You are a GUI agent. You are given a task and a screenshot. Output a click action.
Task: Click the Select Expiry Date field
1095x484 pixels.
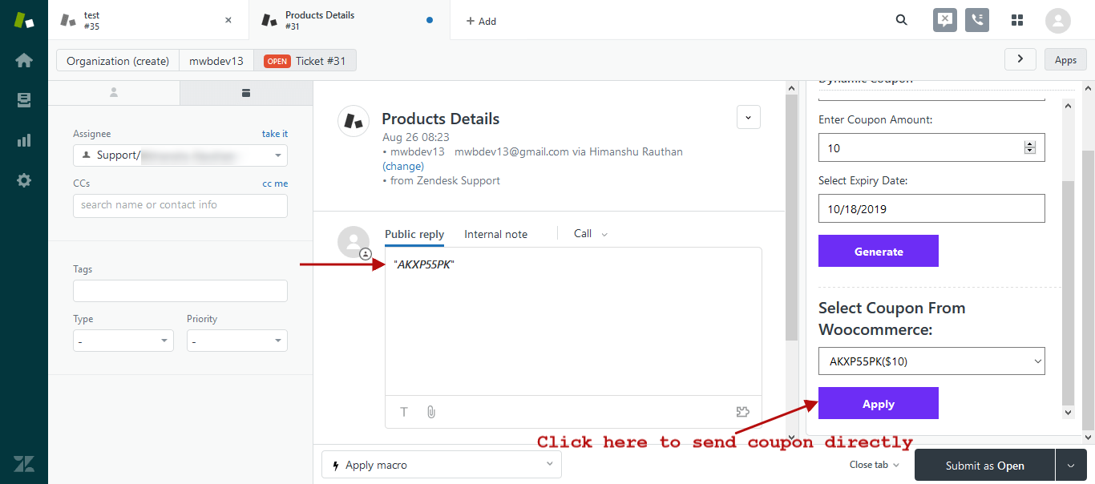tap(931, 209)
